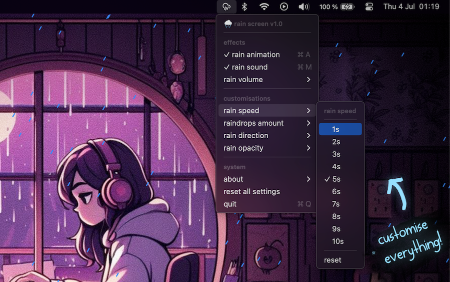Open the rain speed submenu
Viewport: 450px width, 282px height.
tap(267, 111)
